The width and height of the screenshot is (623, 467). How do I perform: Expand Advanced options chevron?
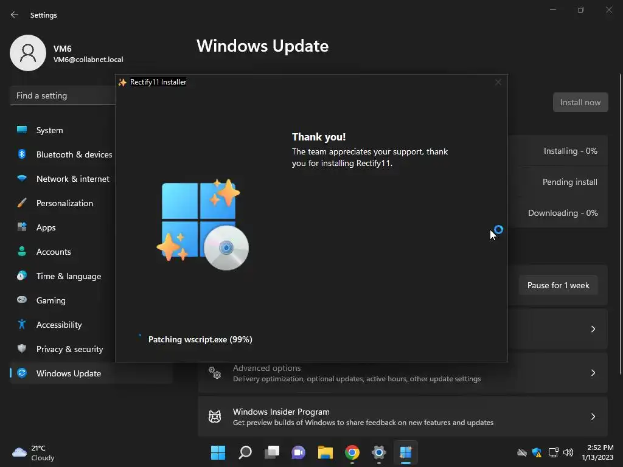pyautogui.click(x=593, y=373)
